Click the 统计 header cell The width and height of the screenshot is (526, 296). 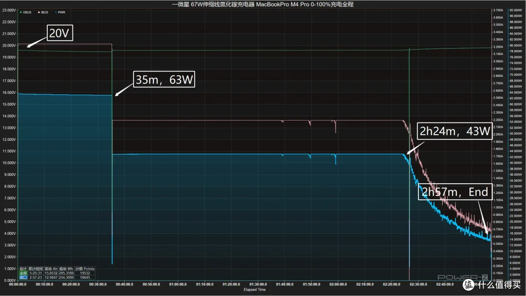click(x=23, y=269)
